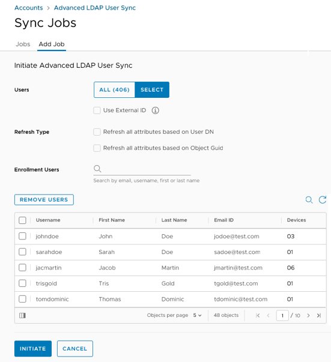Select the tomdominic row checkbox
The height and width of the screenshot is (362, 331).
tap(22, 299)
